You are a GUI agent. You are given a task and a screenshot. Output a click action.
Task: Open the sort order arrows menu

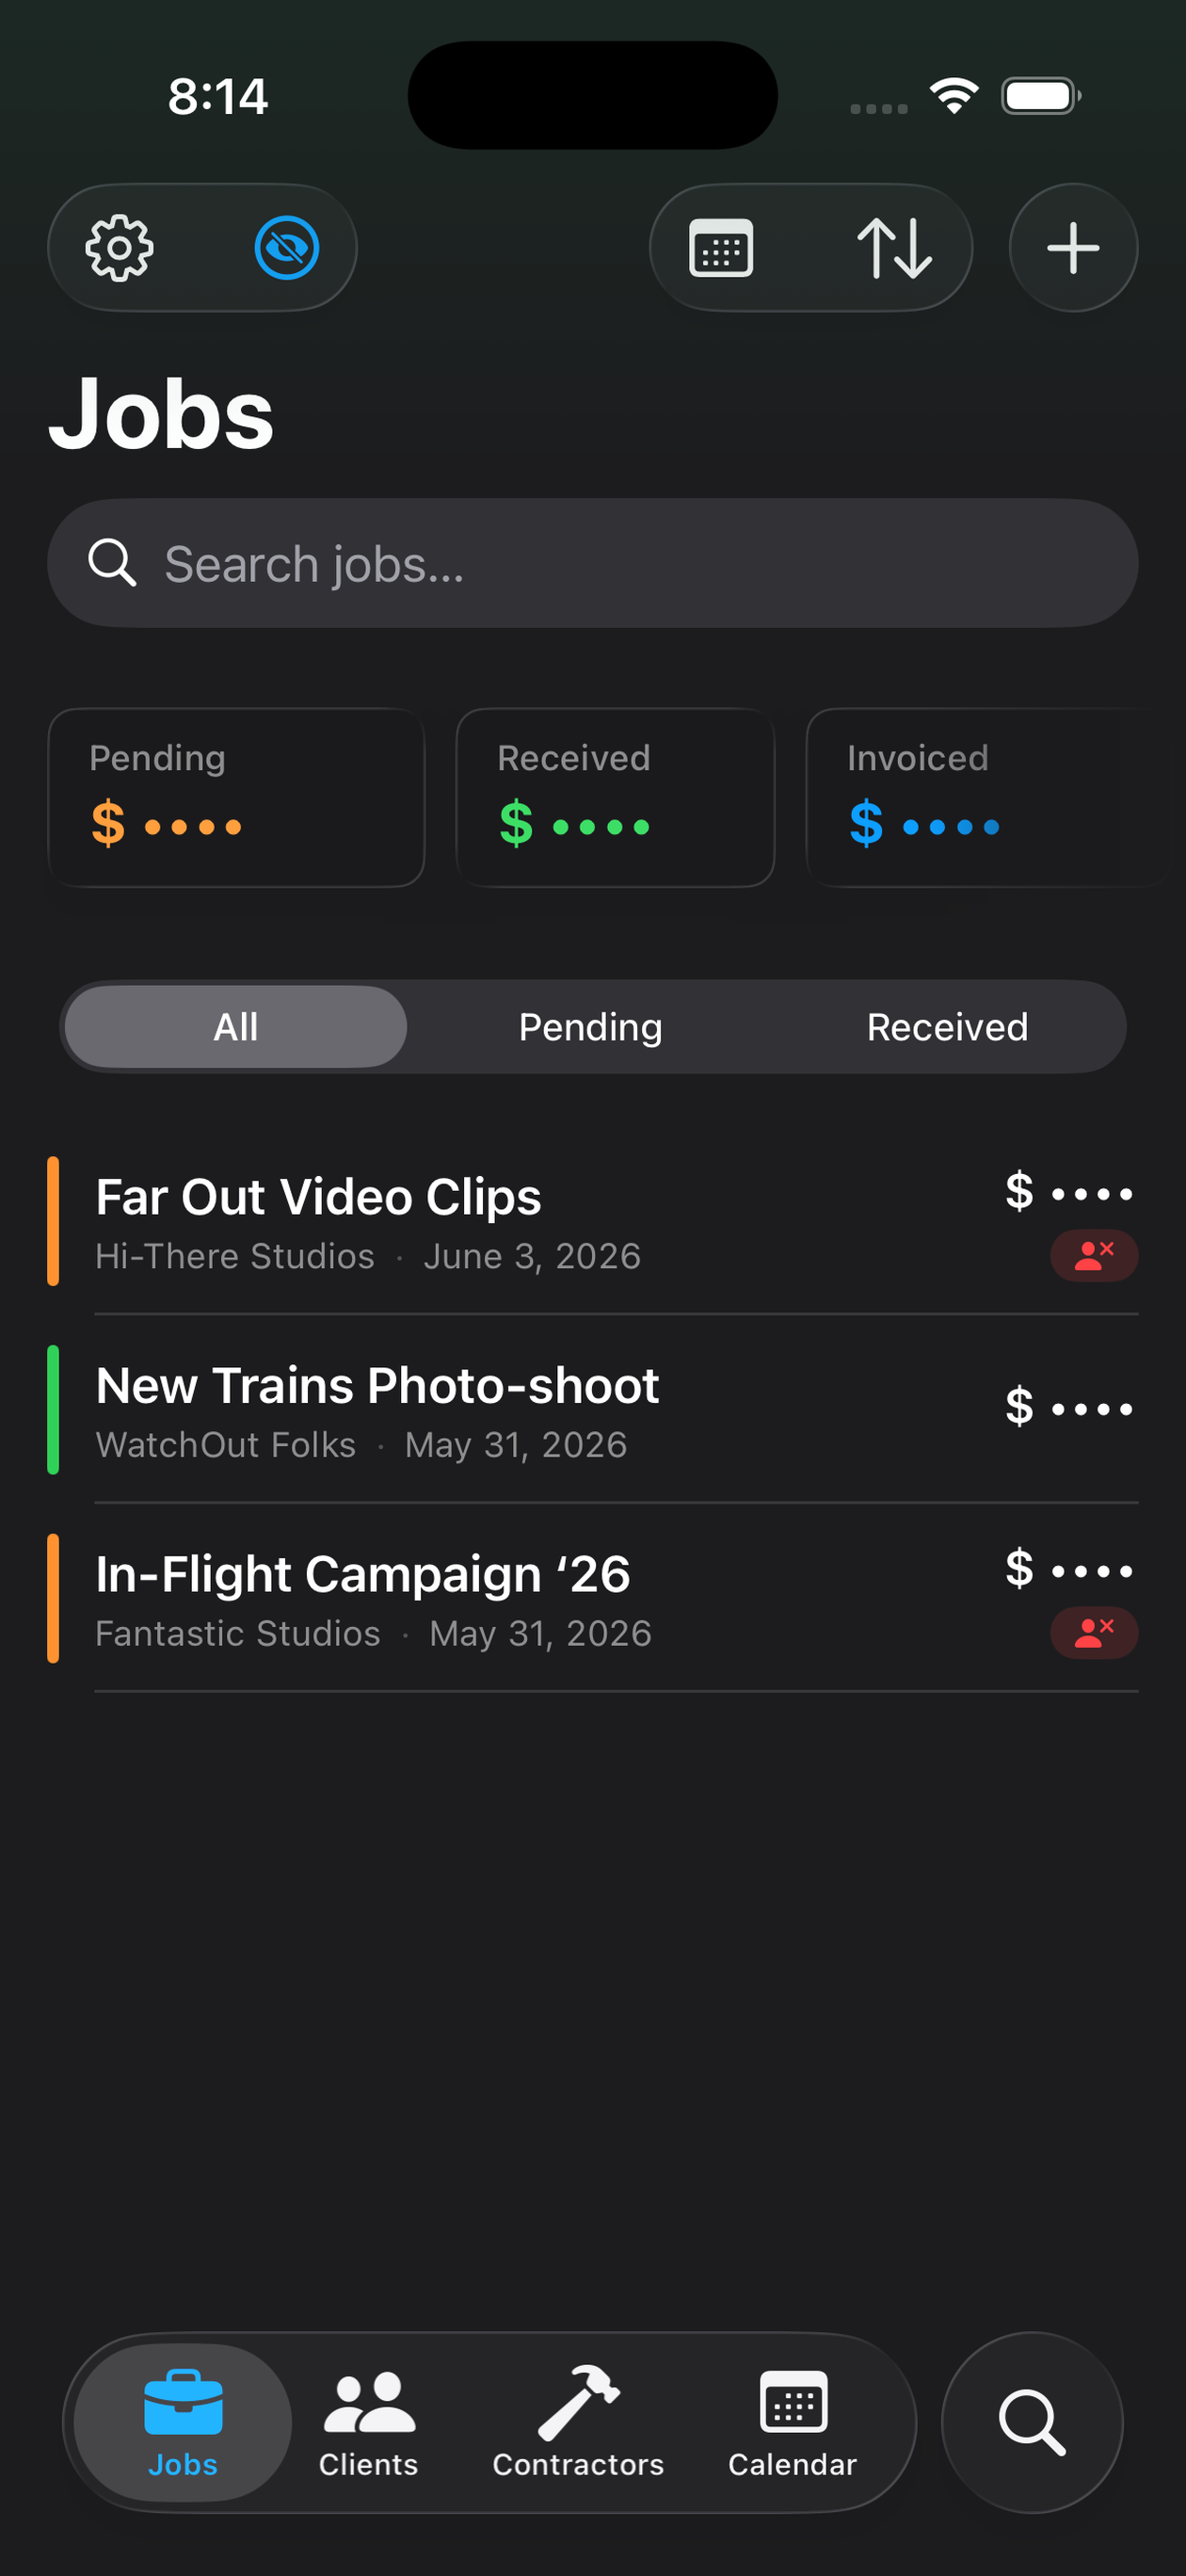[894, 248]
